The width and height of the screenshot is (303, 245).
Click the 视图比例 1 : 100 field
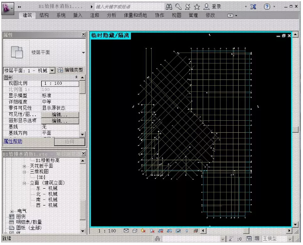60,83
